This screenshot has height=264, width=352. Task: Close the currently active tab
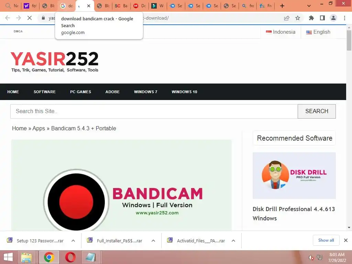tap(89, 6)
